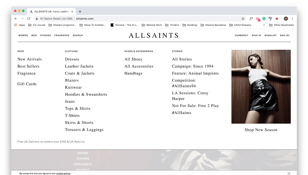Viewport: 308px width, 175px height.
Task: Click the bookmark star icon
Action: 243,19
